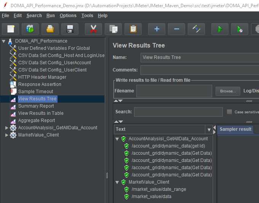Click the Copy toolbar icon
259x203 pixels.
(x=114, y=29)
